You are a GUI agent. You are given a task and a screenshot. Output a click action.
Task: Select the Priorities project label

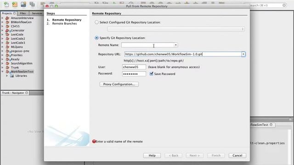[17, 55]
